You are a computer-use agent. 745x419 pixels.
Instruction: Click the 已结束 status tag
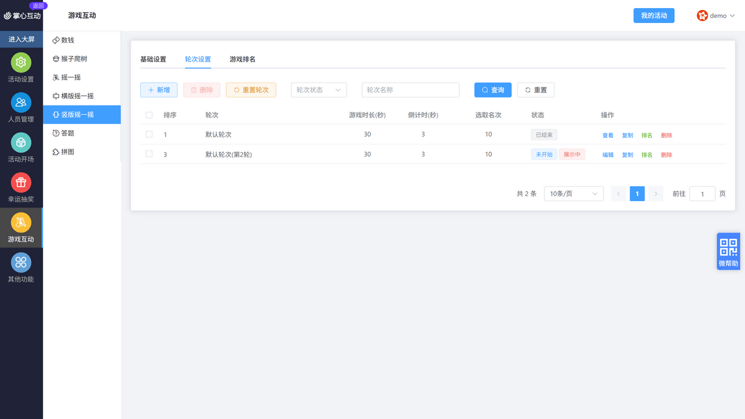tap(544, 135)
